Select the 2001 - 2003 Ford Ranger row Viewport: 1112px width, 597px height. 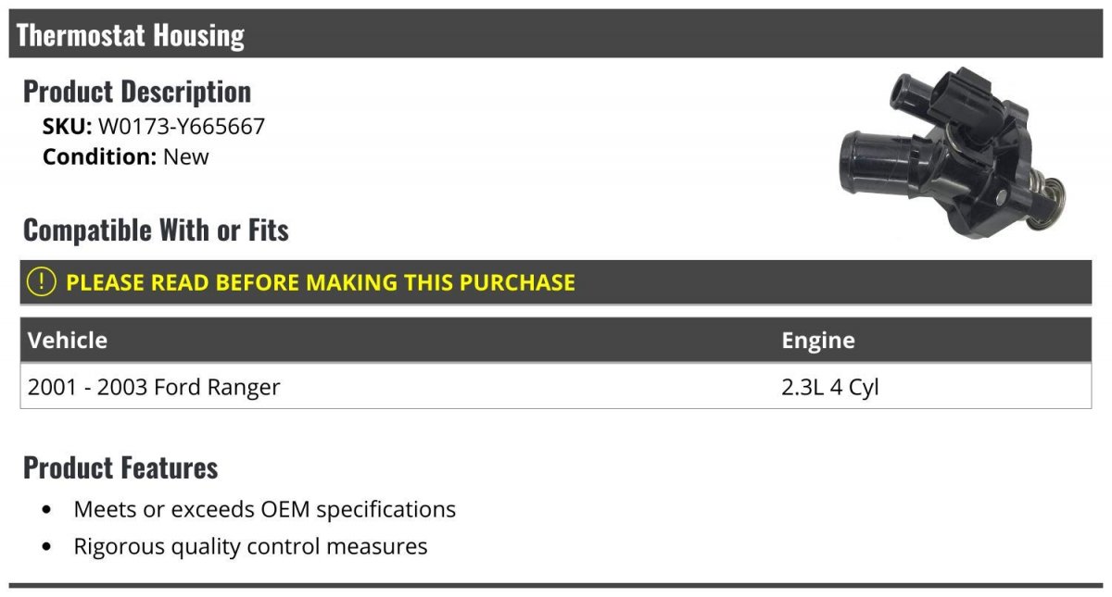(556, 386)
